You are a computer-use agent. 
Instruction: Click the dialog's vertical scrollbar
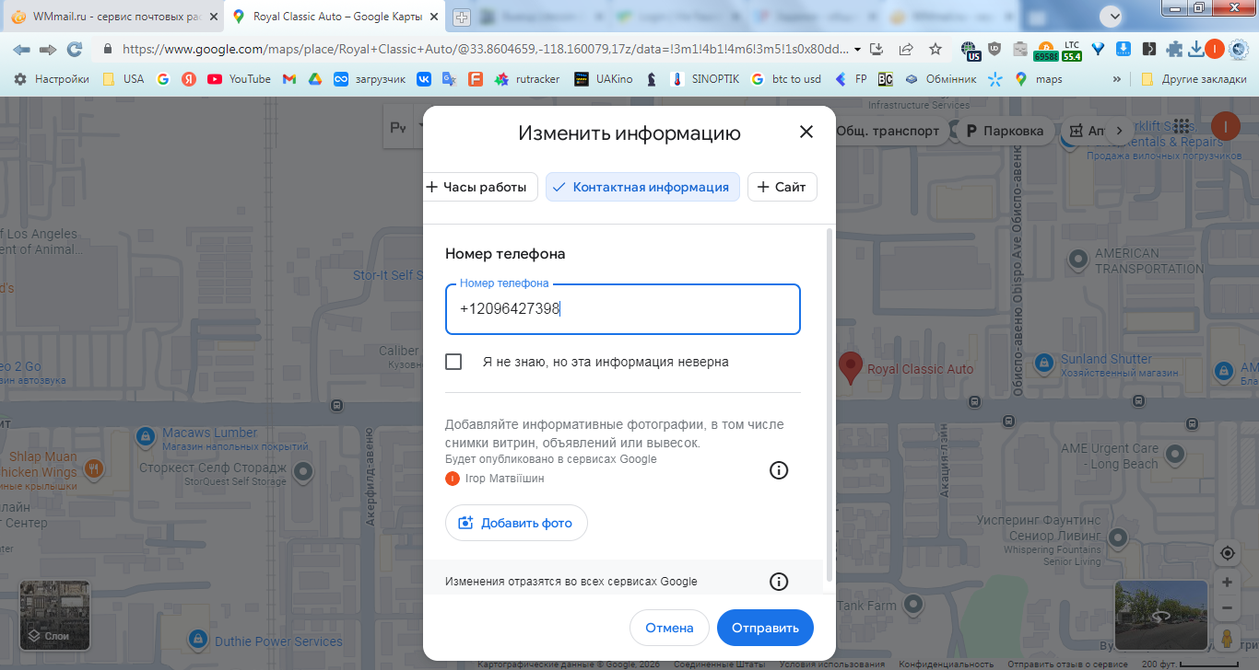point(830,405)
